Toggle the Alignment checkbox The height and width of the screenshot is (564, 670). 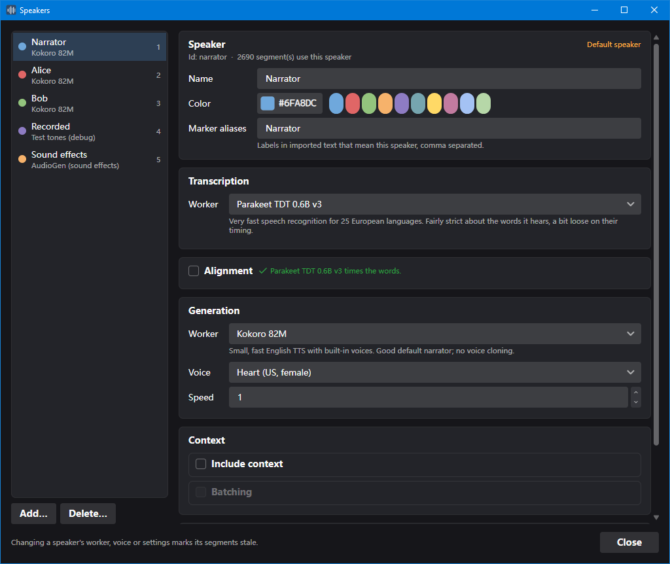coord(194,271)
